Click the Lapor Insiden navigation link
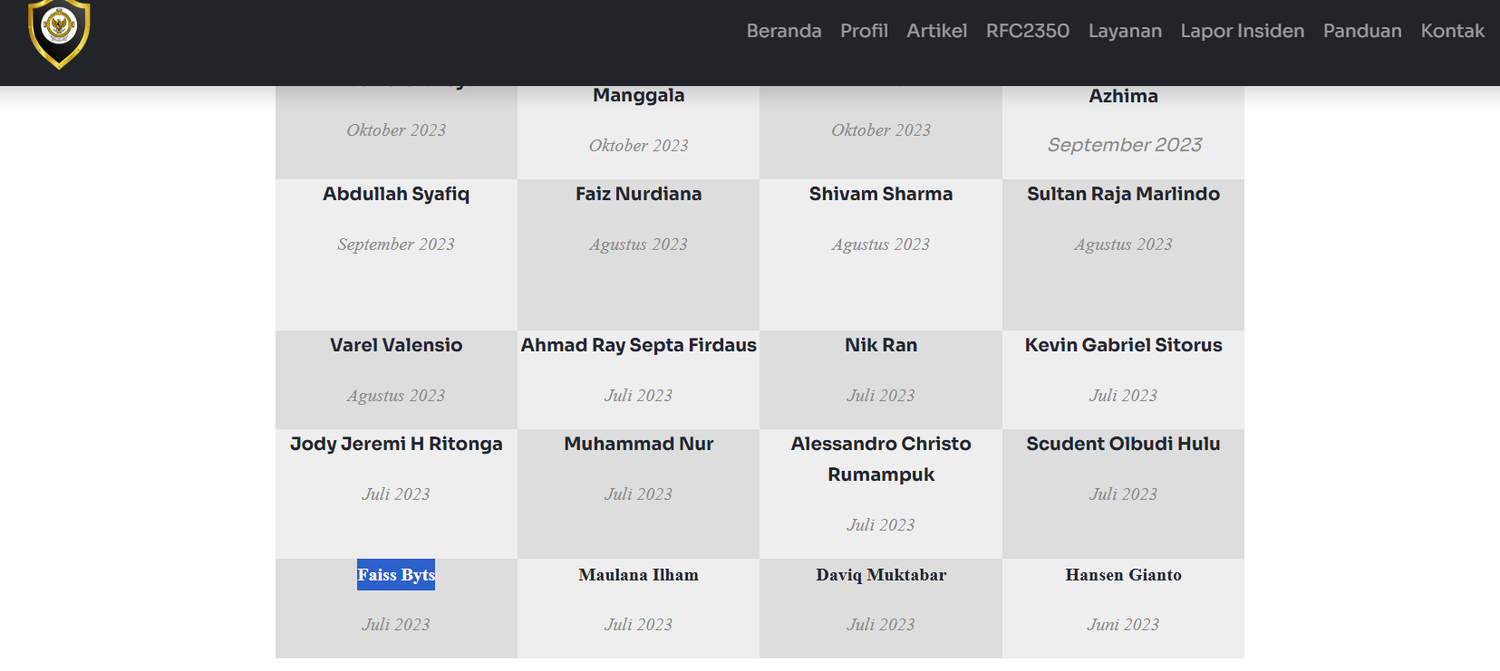1500x671 pixels. (x=1242, y=31)
